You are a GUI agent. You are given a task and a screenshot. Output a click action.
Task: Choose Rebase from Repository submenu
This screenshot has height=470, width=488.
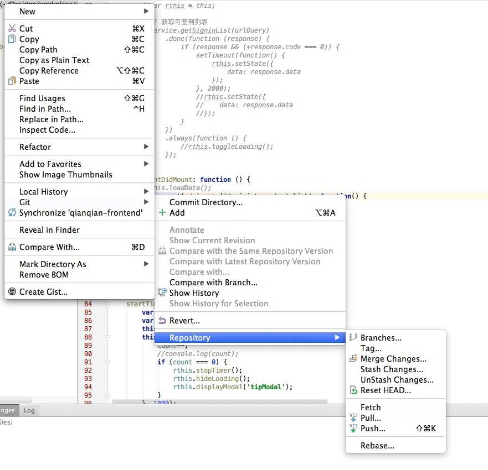395,446
